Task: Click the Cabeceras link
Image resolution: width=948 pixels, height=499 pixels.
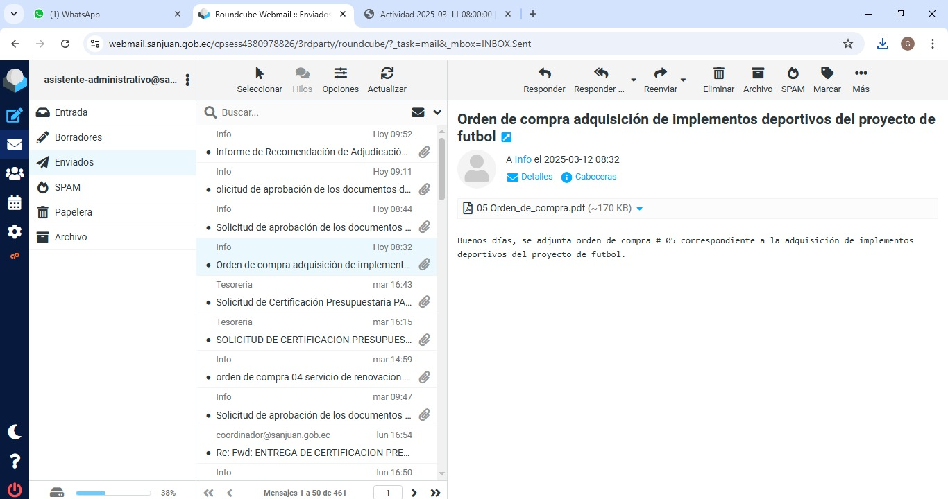Action: click(595, 177)
